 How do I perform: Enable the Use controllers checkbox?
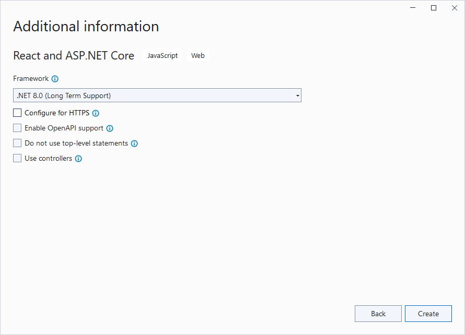[17, 158]
